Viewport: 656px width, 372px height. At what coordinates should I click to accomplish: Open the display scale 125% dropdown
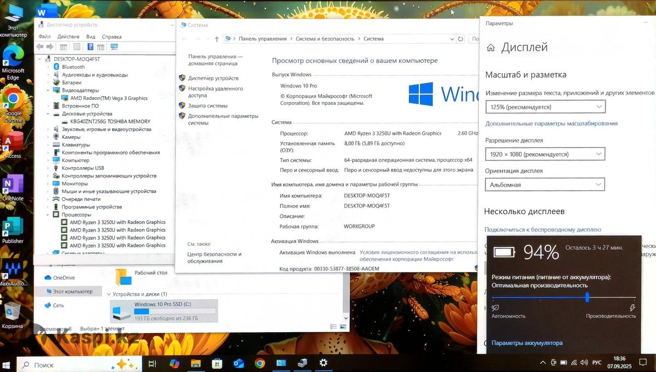(x=545, y=107)
